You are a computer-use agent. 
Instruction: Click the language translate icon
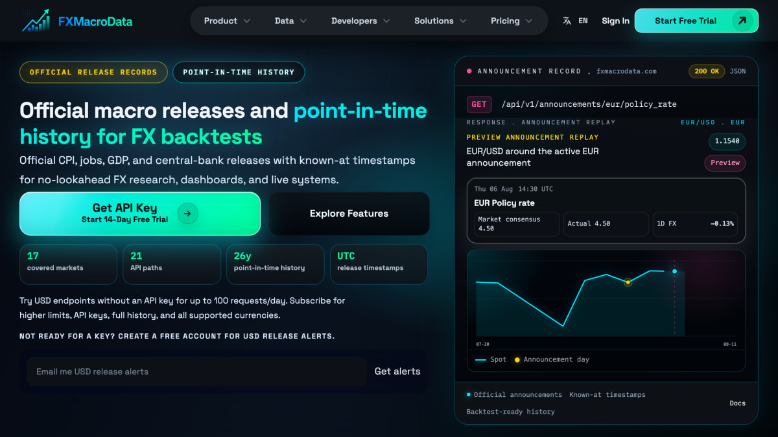pos(567,21)
